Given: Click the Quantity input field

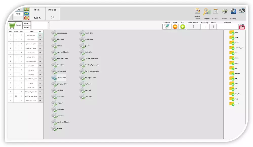Looking at the screenshot, I should [205, 27].
